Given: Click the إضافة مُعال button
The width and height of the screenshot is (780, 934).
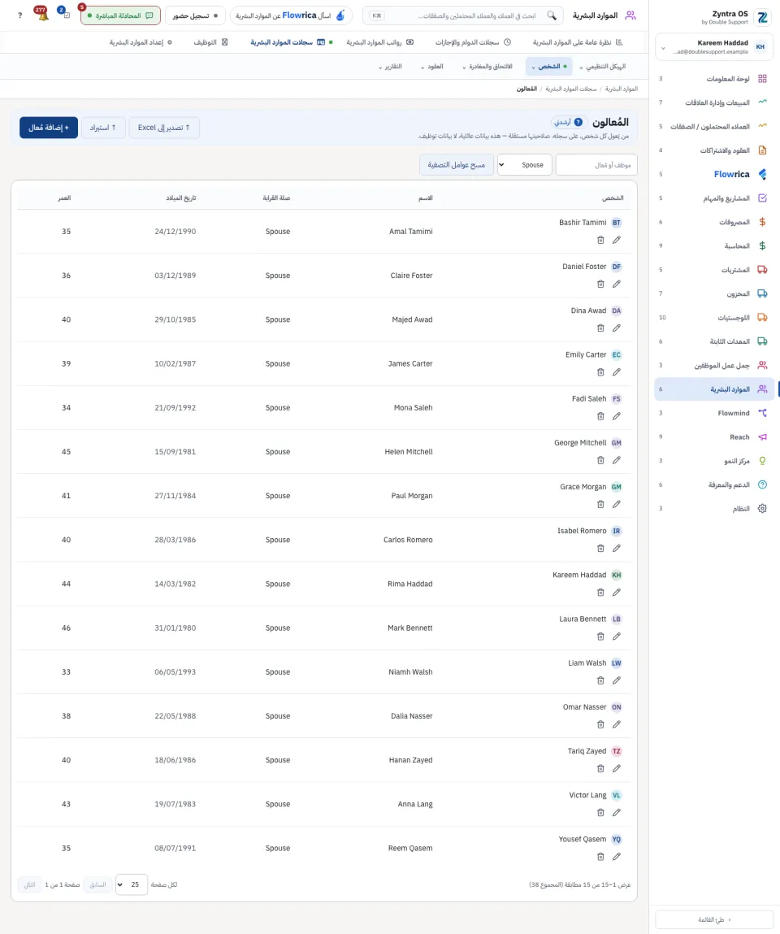Looking at the screenshot, I should pyautogui.click(x=49, y=128).
